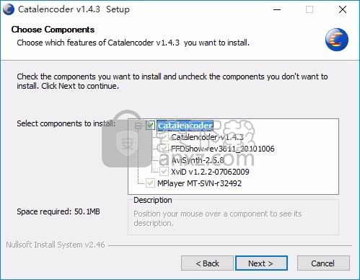Toggle the FFDShow-rev3611 checkbox
Viewport: 360px width, 280px height.
click(x=164, y=149)
